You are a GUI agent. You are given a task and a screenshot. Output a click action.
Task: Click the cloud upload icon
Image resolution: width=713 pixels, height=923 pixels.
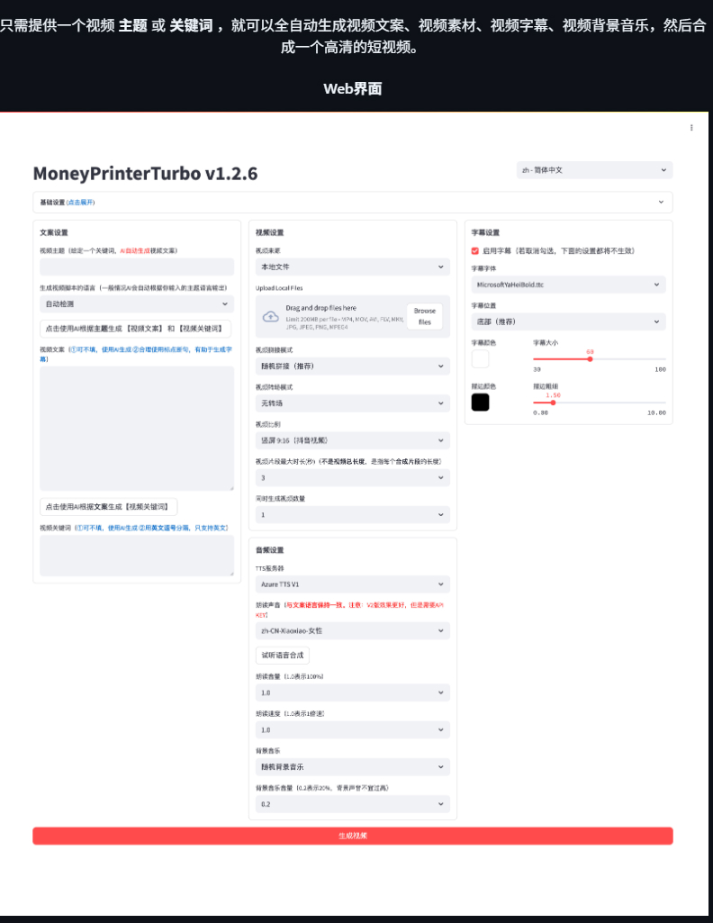click(271, 317)
